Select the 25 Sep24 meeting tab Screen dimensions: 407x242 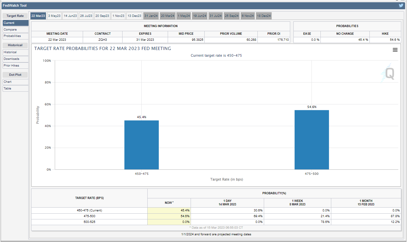click(x=232, y=16)
